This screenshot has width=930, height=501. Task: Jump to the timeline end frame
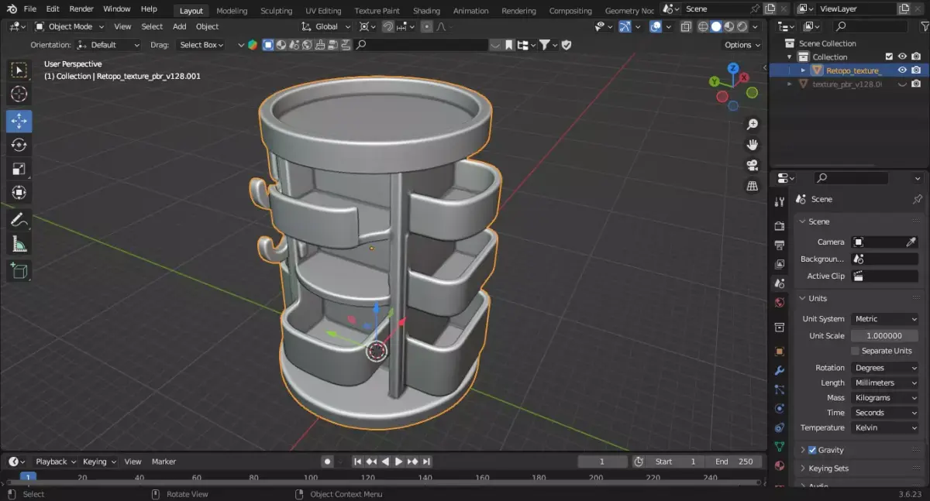tap(427, 462)
